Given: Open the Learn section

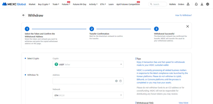Looking at the screenshot, I should 111,4.
